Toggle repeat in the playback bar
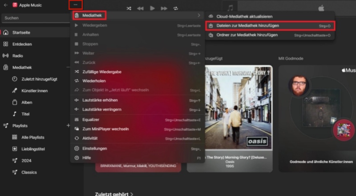 point(176,8)
